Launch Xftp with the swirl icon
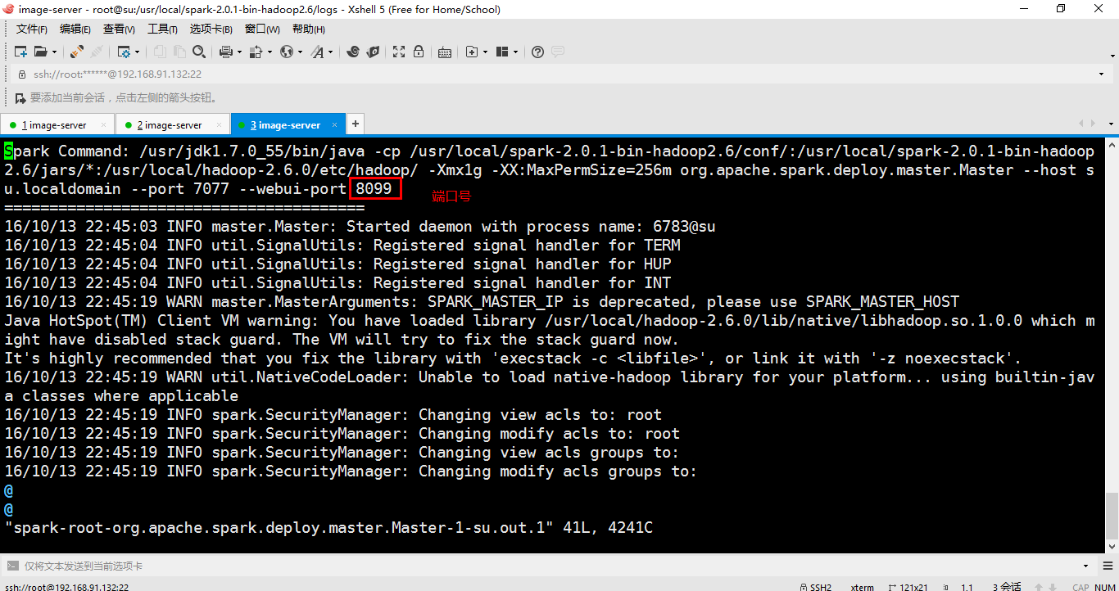Image resolution: width=1119 pixels, height=591 pixels. coord(353,52)
